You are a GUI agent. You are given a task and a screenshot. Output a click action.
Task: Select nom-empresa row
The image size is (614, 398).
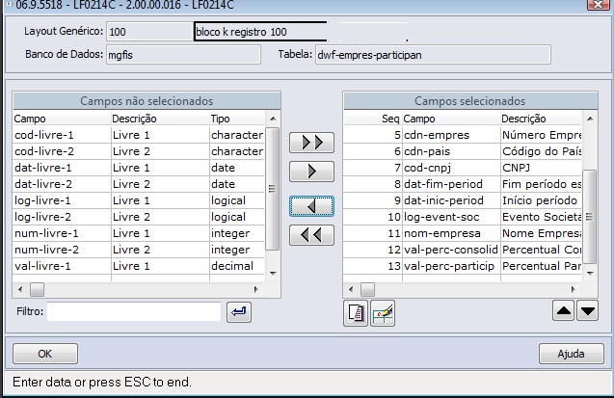click(x=463, y=233)
